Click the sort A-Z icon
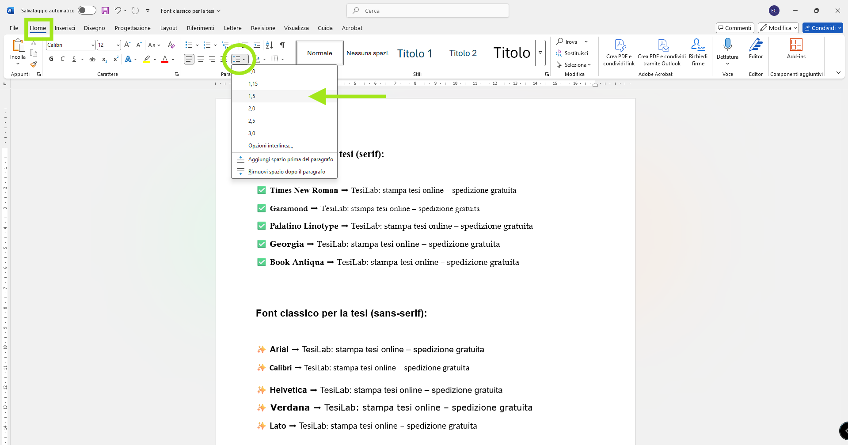 coord(269,45)
